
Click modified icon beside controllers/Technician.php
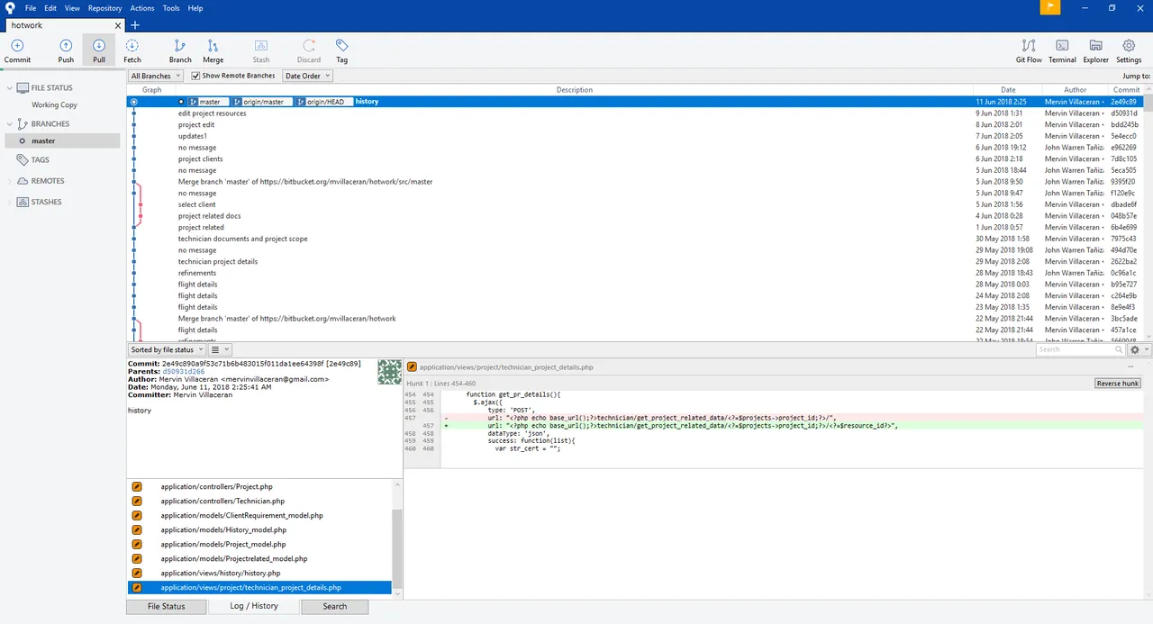[137, 501]
